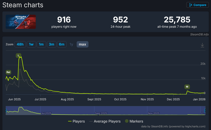
Task: Click the Splitgate game thumbnail
Action: pos(21,22)
